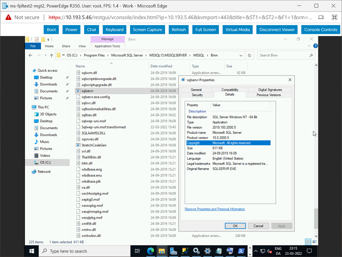The height and width of the screenshot is (257, 342).
Task: Select the StretchCodeGen file
Action: [x=94, y=145]
